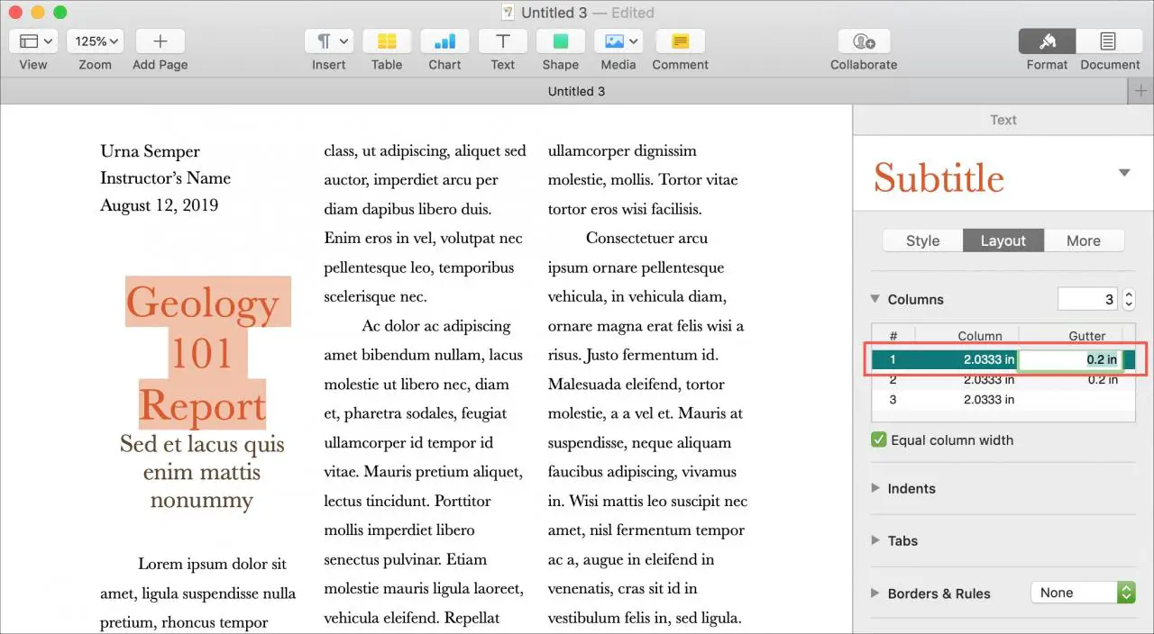Image resolution: width=1154 pixels, height=634 pixels.
Task: Open the Subtitle paragraph style picker arrow
Action: 1124,173
